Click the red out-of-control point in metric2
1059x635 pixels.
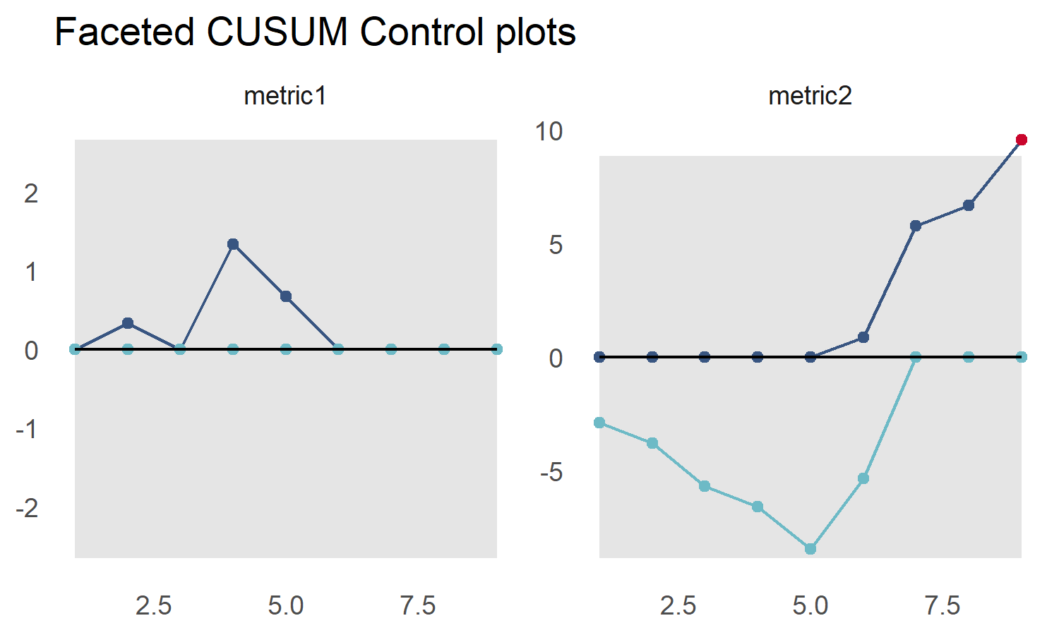point(1021,140)
